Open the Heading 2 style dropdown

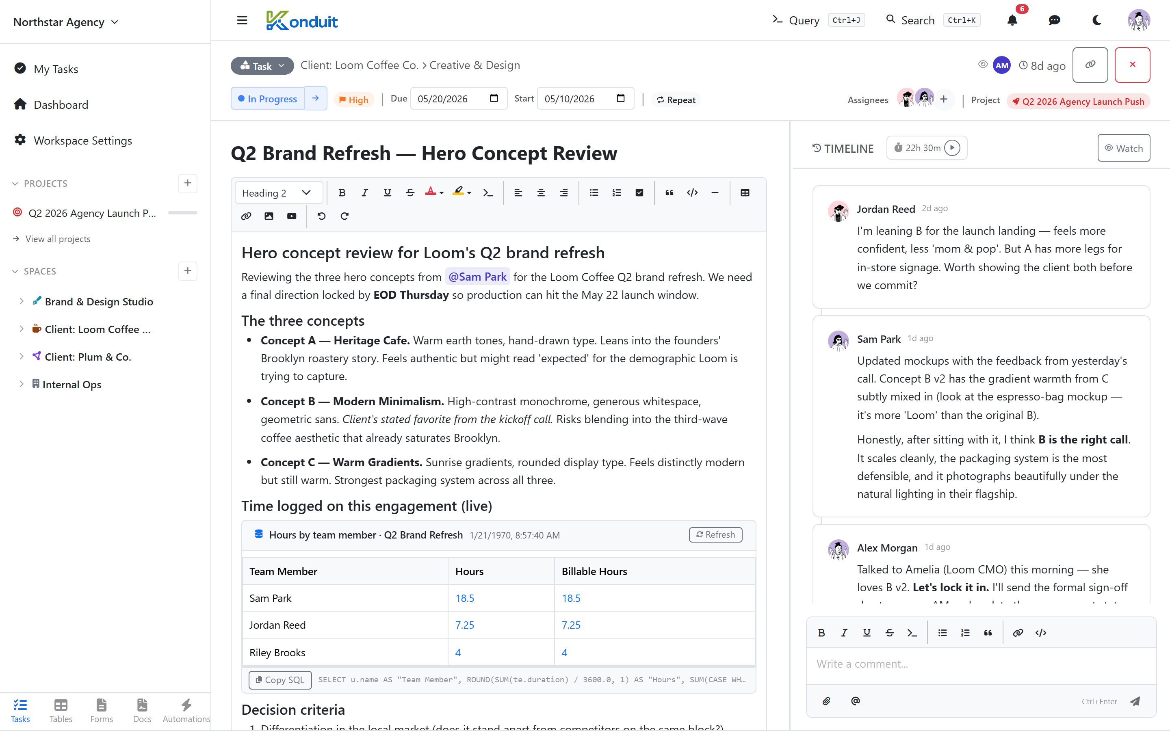click(x=278, y=192)
